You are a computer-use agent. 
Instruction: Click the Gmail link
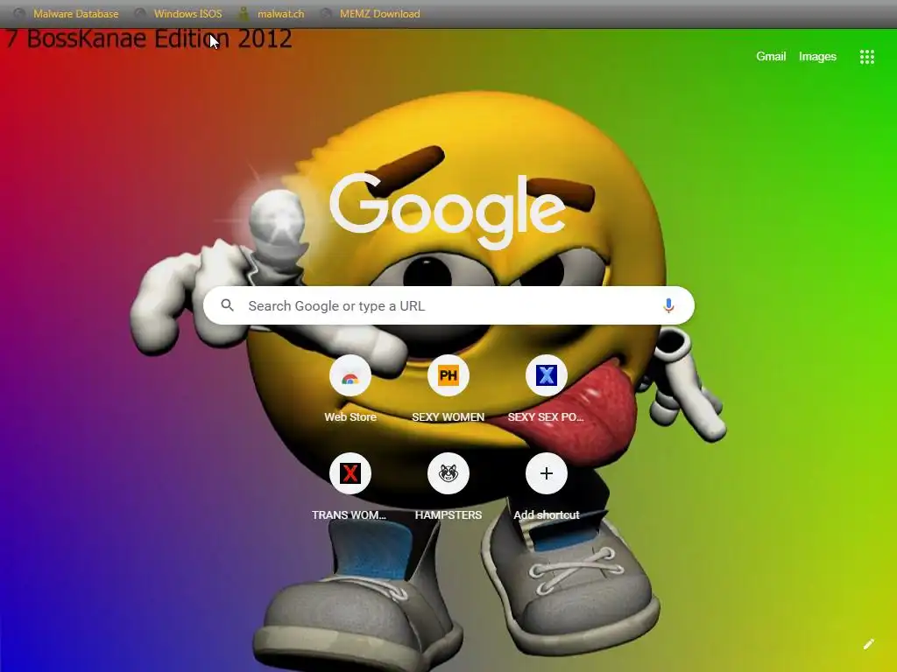tap(771, 56)
